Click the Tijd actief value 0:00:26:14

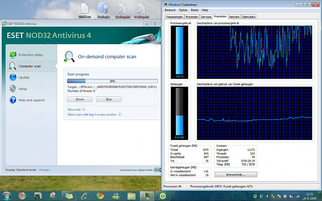[248, 161]
